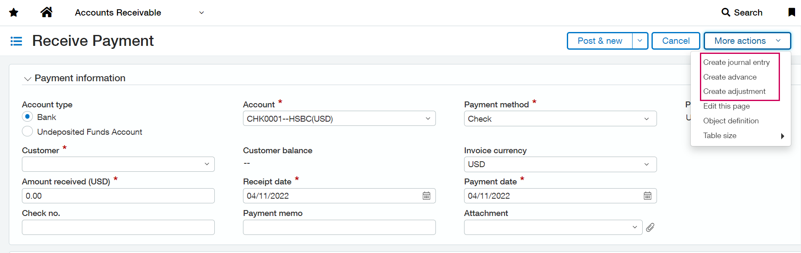The image size is (801, 253).
Task: Select the Bank account type radio button
Action: coord(27,117)
